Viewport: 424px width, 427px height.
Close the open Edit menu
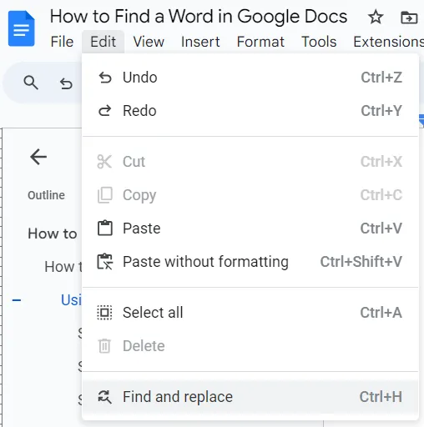click(103, 42)
